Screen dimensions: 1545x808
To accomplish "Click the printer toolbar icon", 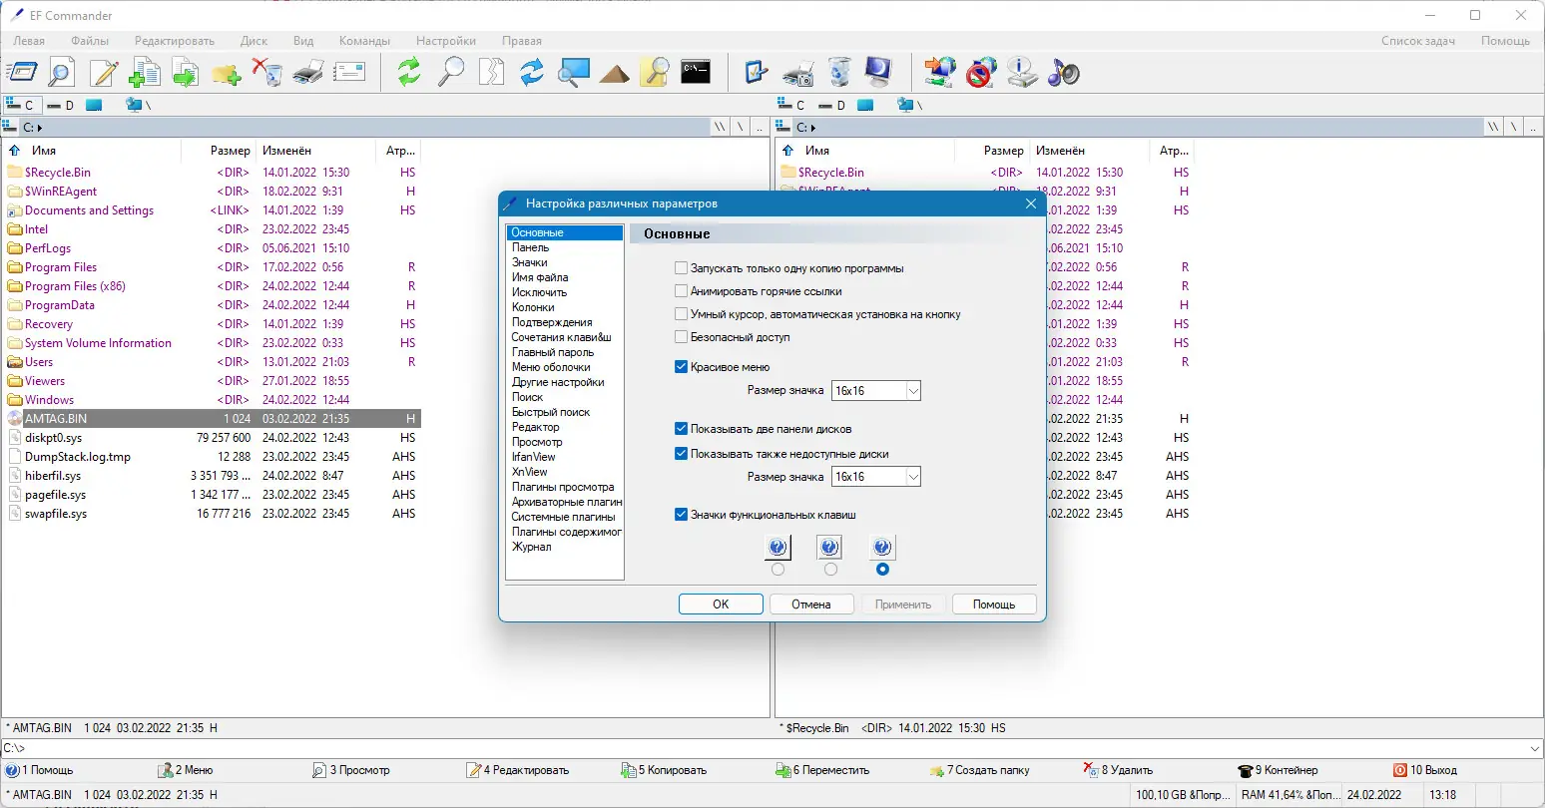I will [x=307, y=72].
